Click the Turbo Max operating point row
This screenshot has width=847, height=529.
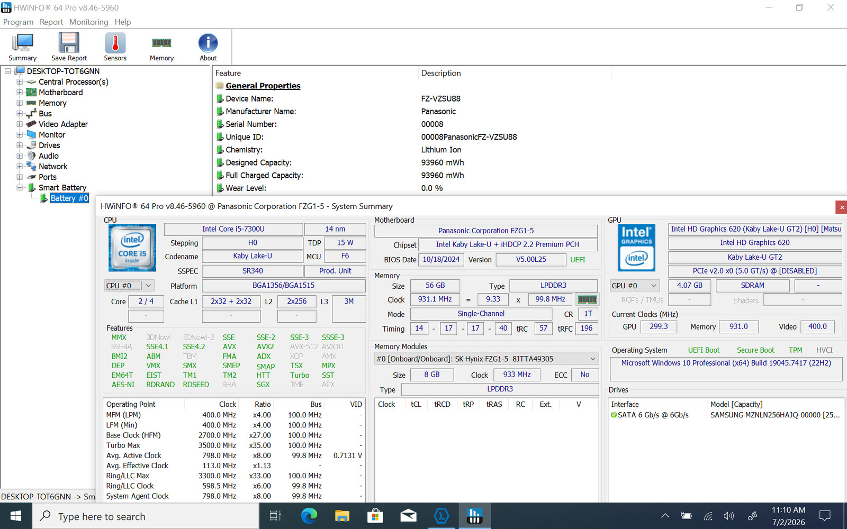click(x=235, y=445)
